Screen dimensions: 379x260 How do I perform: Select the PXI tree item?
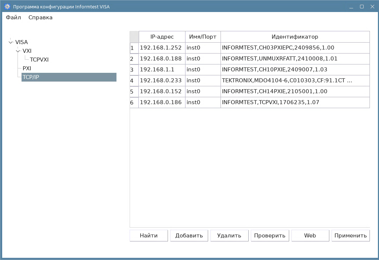27,68
